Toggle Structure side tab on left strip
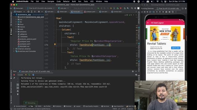The width and height of the screenshot is (197, 110). tap(11, 99)
